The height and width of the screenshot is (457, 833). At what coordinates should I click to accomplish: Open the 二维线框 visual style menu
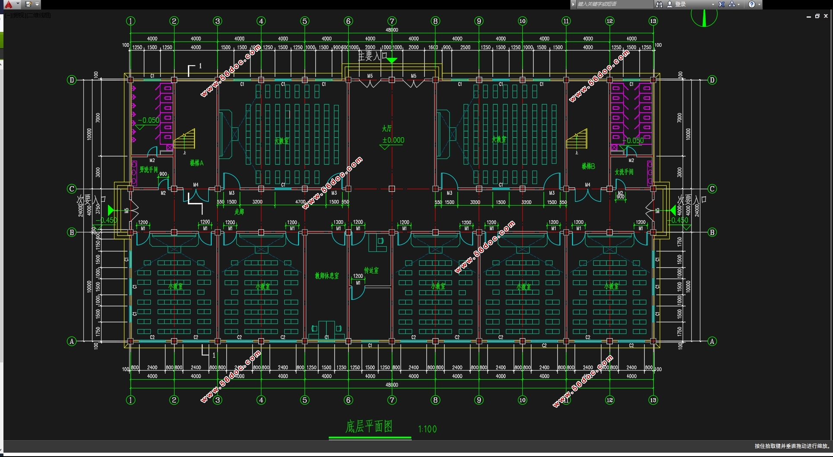40,16
